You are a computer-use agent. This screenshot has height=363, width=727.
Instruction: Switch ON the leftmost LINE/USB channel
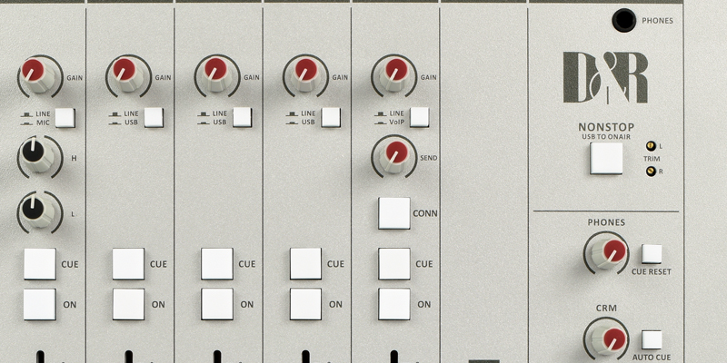pyautogui.click(x=128, y=304)
